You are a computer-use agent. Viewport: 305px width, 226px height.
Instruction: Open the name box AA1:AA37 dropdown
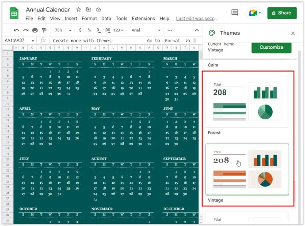[33, 41]
